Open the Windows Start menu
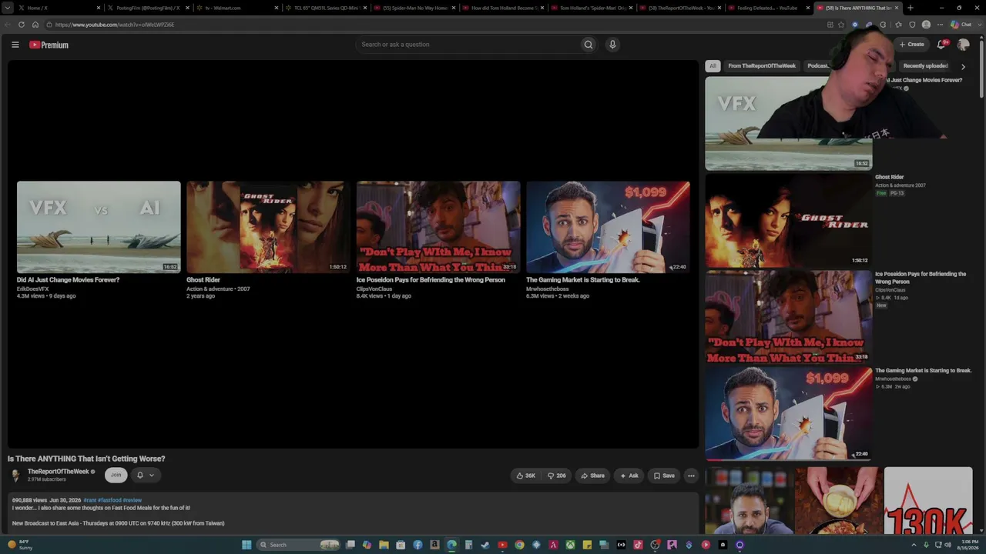Screen dimensions: 986x554 [x=246, y=545]
